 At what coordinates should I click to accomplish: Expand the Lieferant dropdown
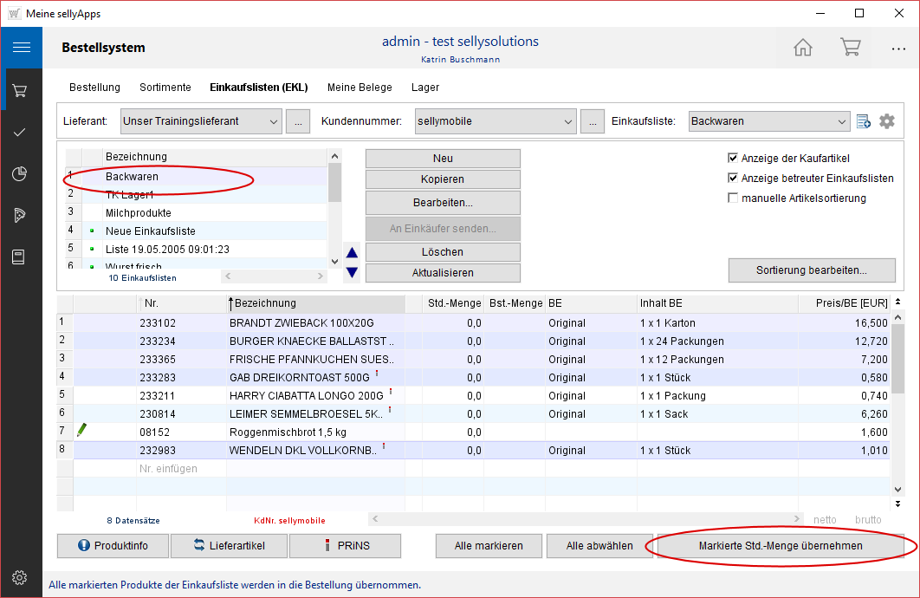click(274, 121)
